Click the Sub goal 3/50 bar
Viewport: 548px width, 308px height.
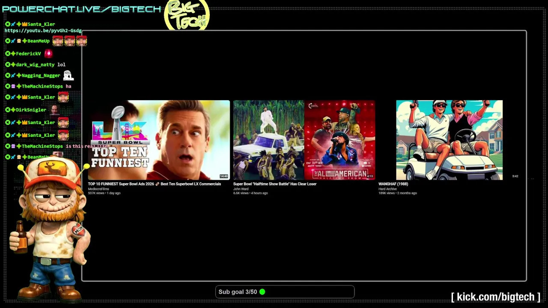pyautogui.click(x=285, y=292)
